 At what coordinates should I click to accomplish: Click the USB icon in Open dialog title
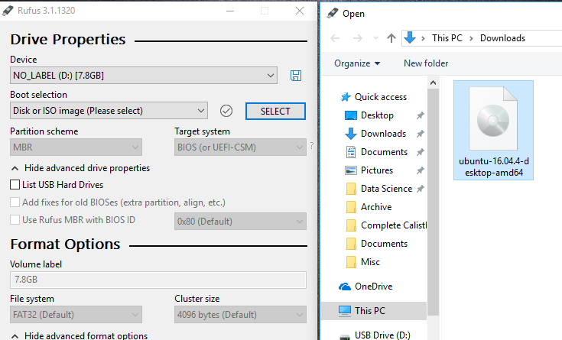[x=333, y=14]
